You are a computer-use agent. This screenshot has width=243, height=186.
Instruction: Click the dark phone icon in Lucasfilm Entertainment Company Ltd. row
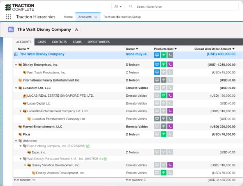pos(170,119)
